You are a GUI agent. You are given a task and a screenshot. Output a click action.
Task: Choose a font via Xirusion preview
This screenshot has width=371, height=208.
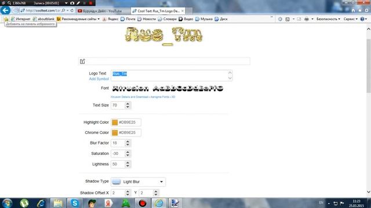click(168, 88)
